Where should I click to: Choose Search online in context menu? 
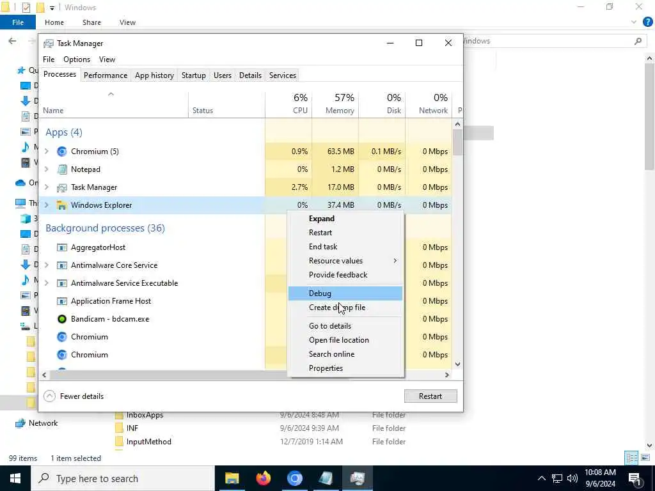[x=345, y=354]
